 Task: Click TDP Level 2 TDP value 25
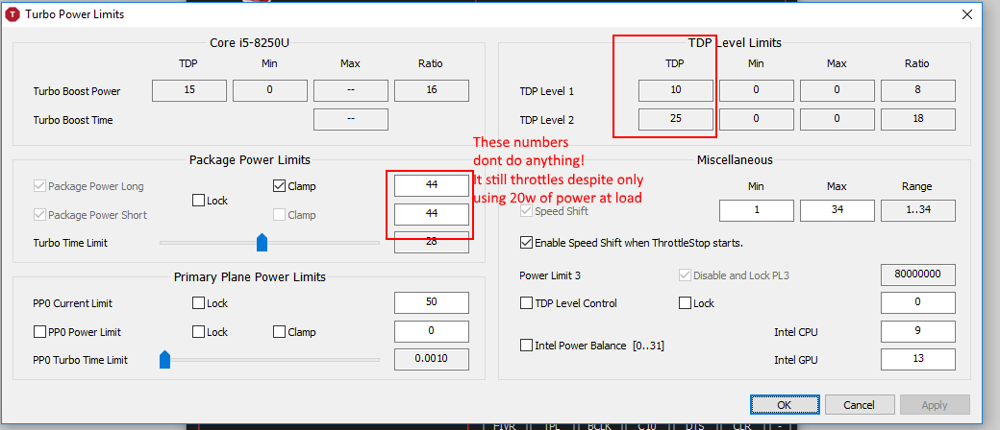(x=676, y=120)
